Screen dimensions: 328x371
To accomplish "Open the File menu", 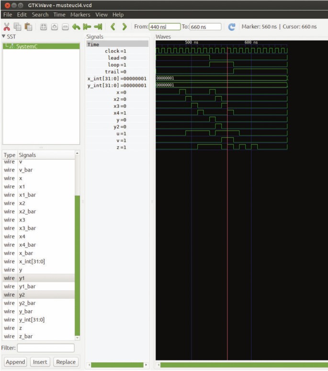I will point(8,15).
